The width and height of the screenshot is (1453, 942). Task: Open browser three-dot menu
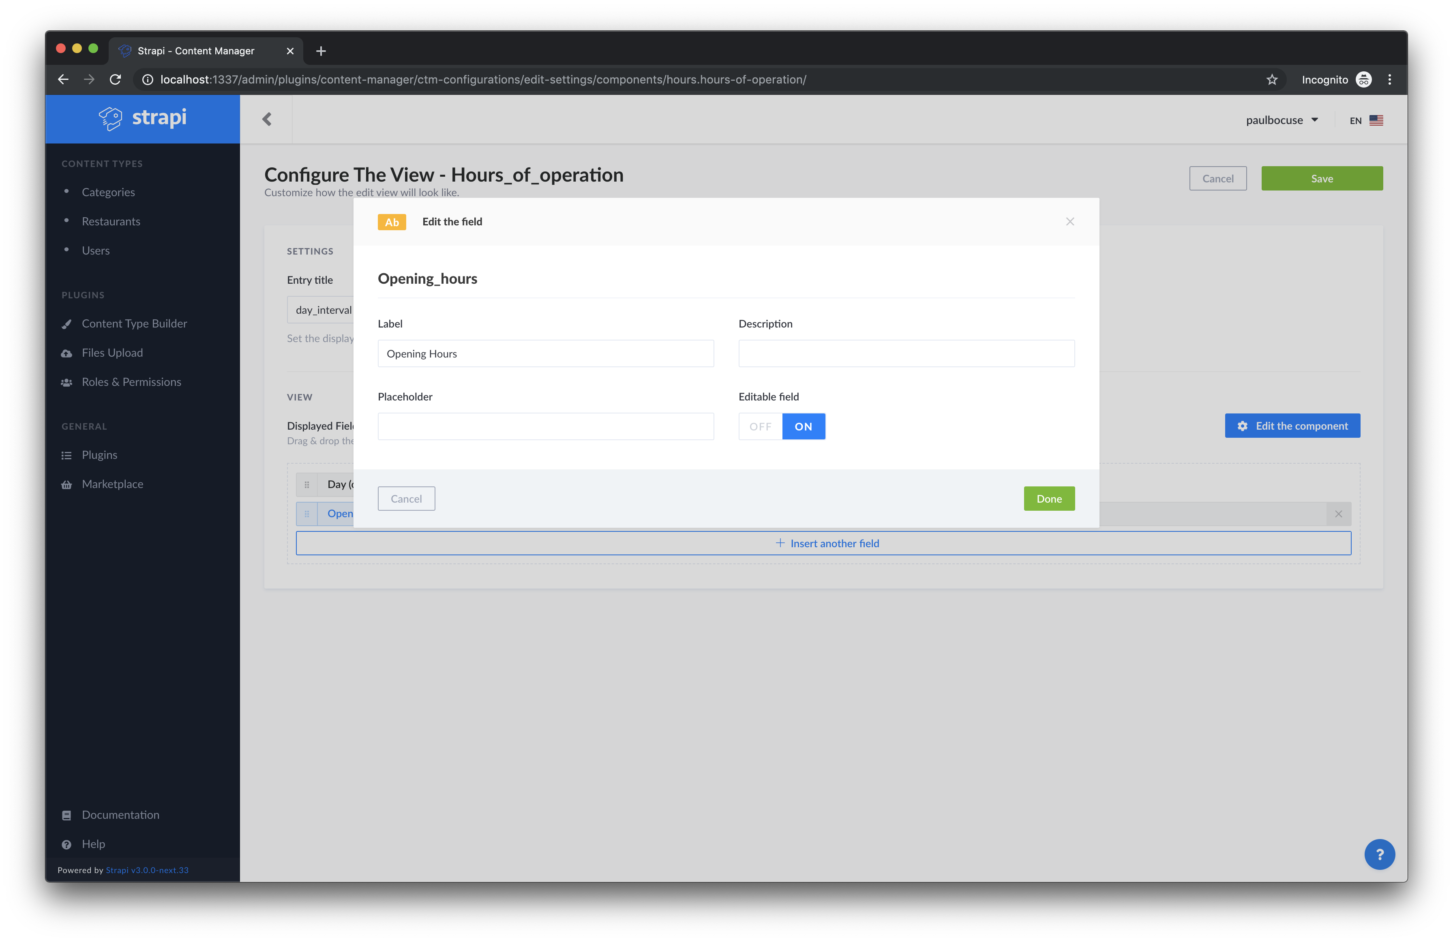[x=1389, y=80]
